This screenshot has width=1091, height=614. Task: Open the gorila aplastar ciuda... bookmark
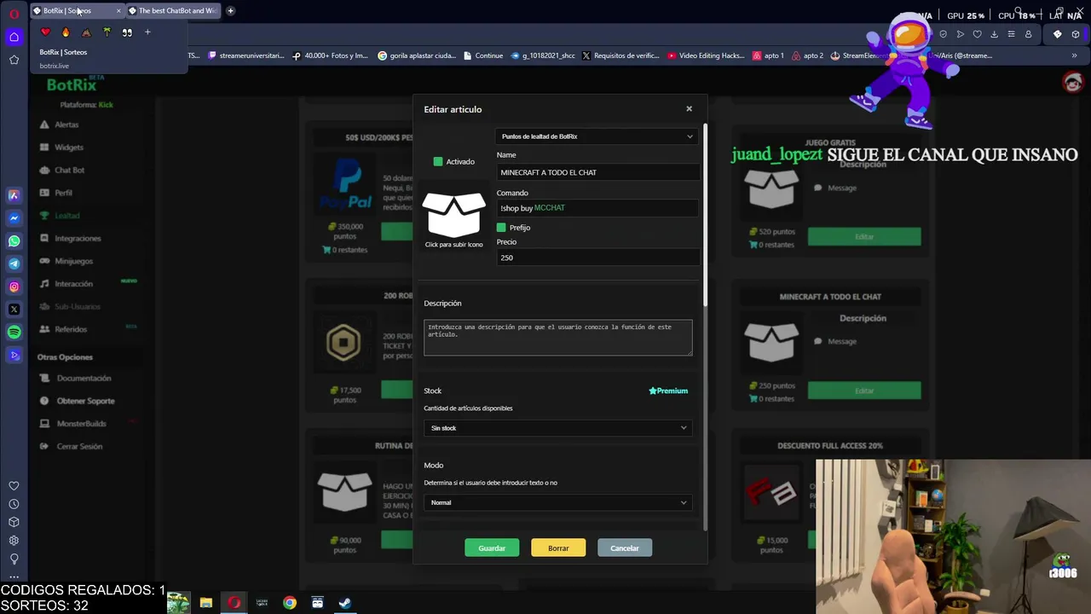point(416,55)
